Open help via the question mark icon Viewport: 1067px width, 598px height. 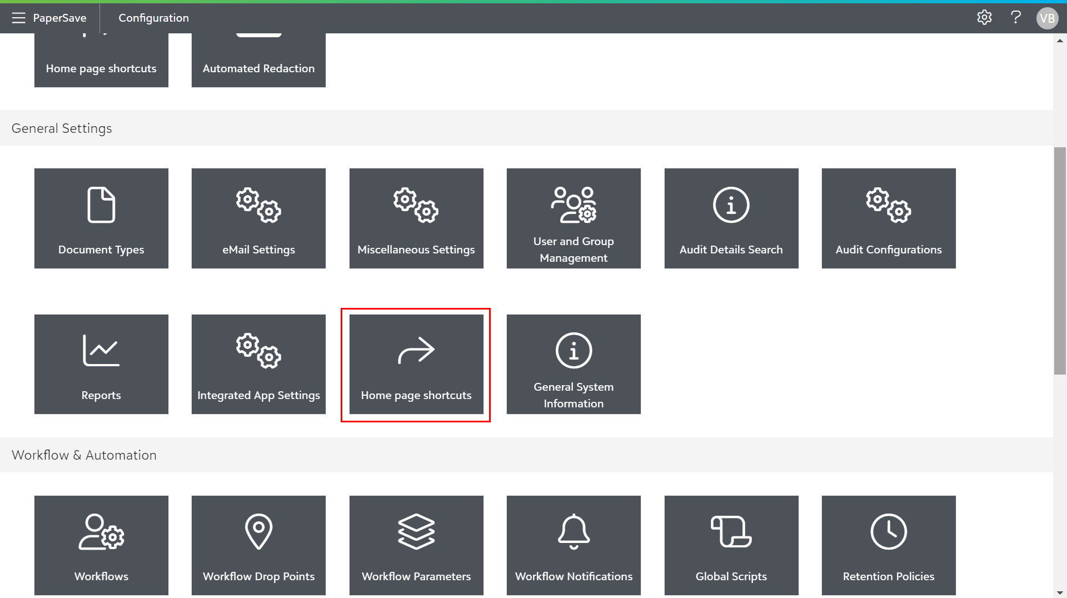(1016, 18)
